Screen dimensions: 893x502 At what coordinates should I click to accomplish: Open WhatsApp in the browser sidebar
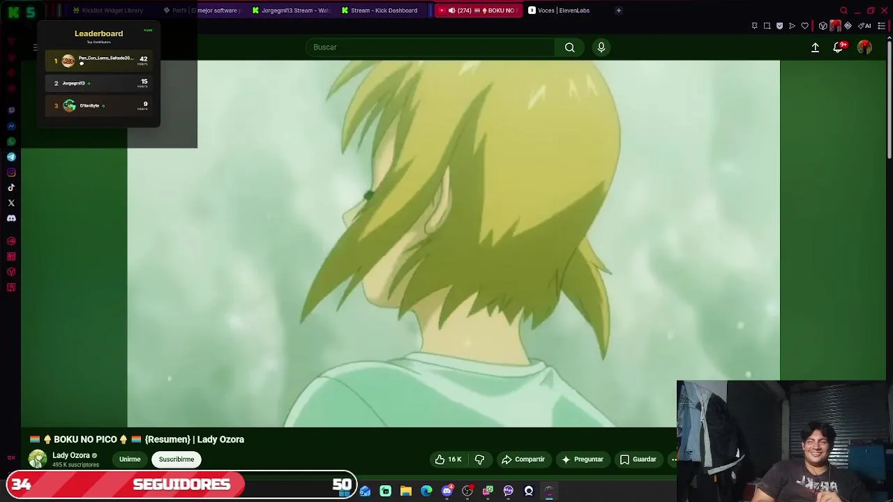click(11, 142)
